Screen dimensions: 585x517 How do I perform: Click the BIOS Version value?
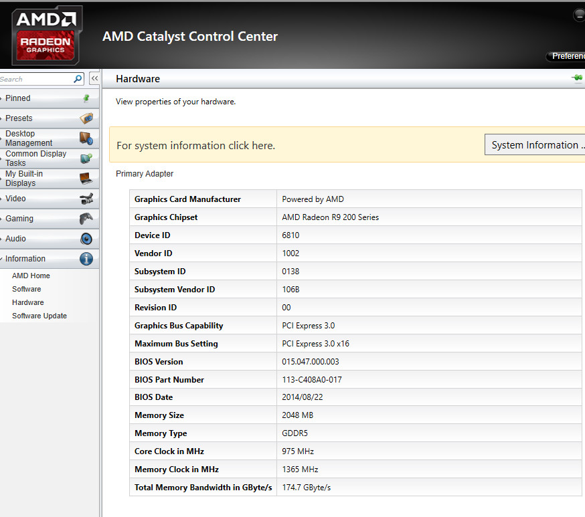(x=311, y=362)
